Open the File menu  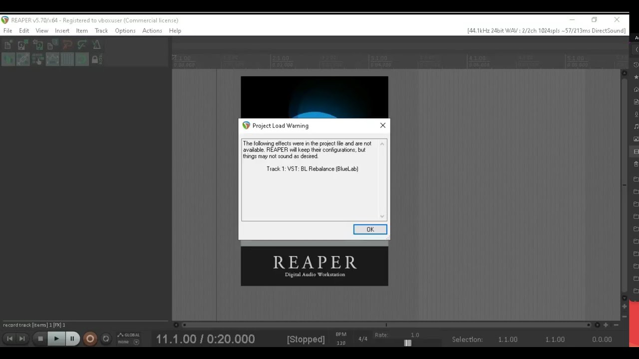point(8,31)
